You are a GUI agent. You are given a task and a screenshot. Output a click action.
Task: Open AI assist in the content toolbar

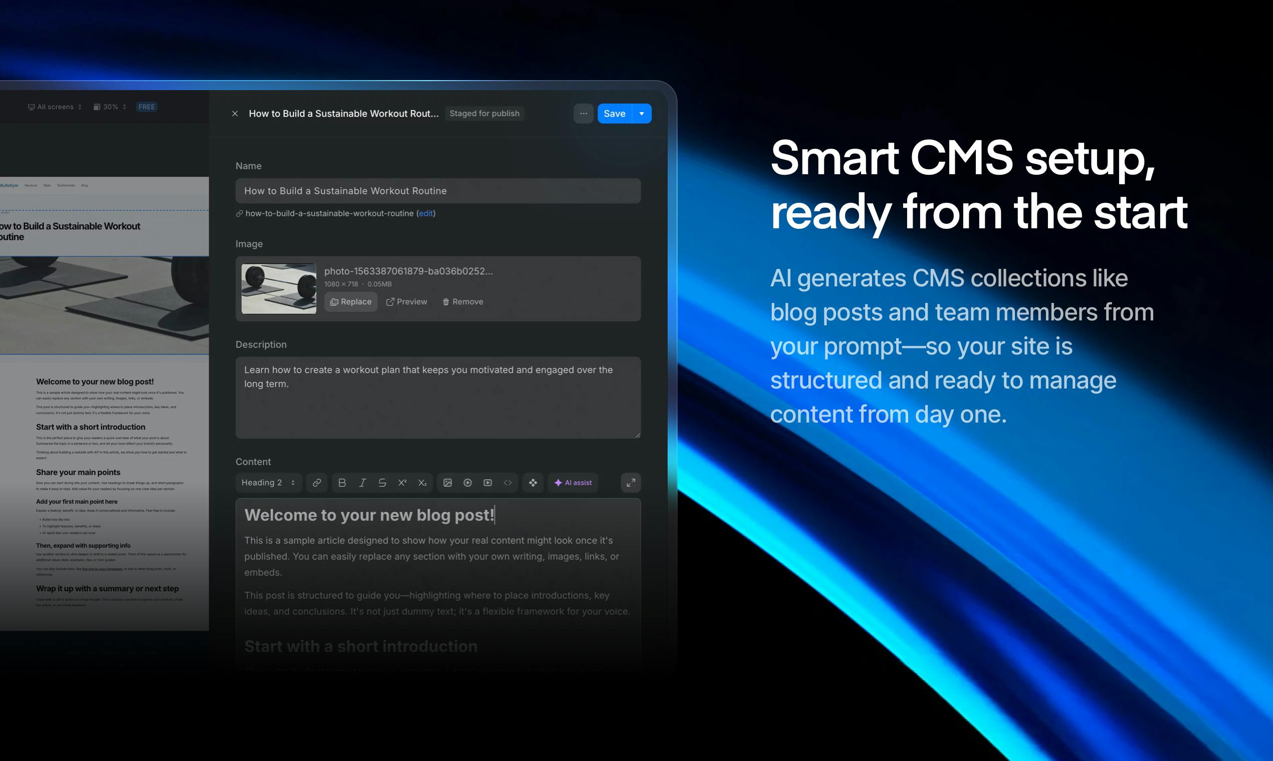click(573, 483)
